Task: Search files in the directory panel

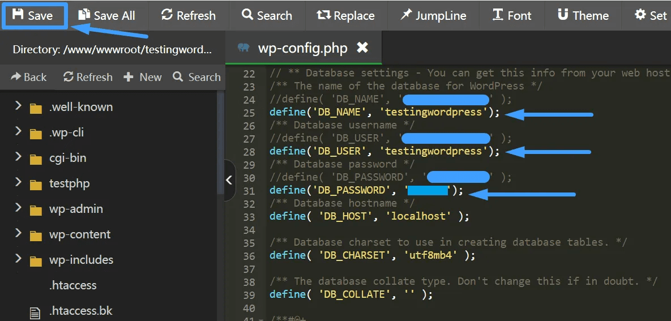Action: pyautogui.click(x=197, y=77)
